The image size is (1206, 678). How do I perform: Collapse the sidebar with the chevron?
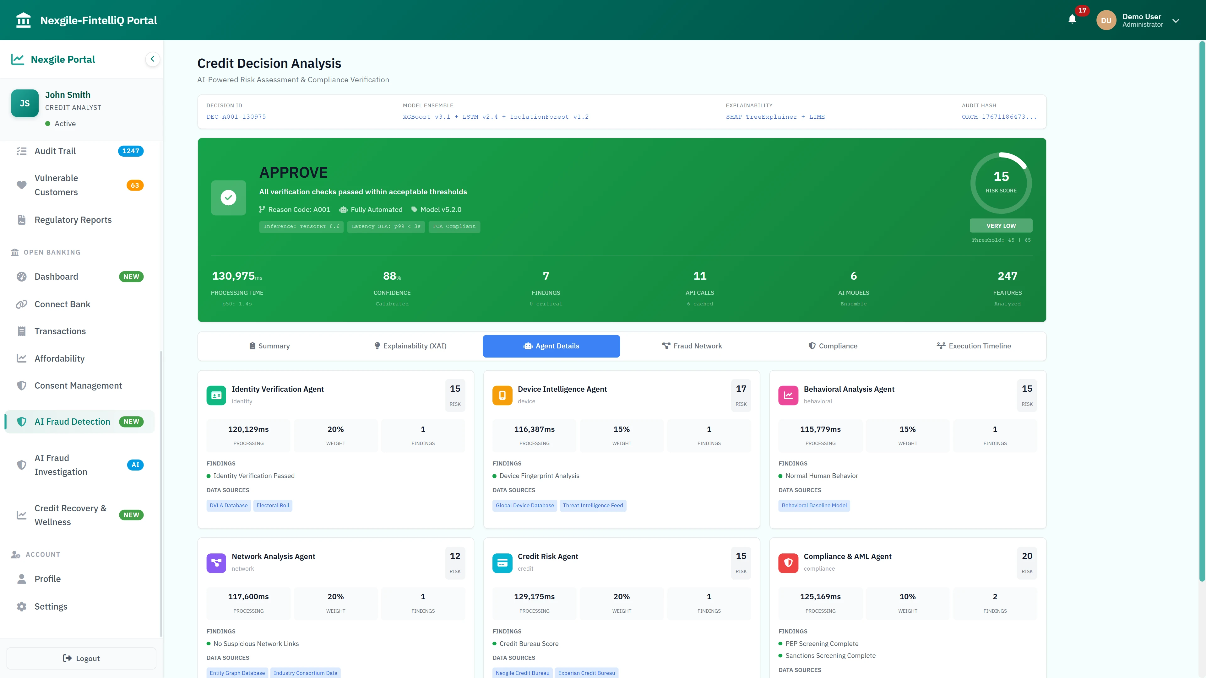pos(152,59)
